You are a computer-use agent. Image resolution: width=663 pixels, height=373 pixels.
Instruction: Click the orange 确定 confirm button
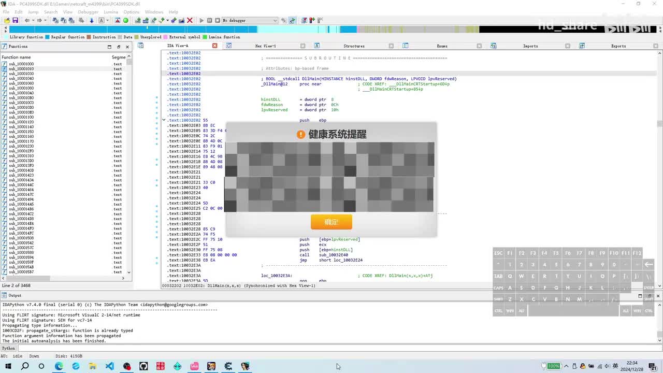(x=331, y=222)
